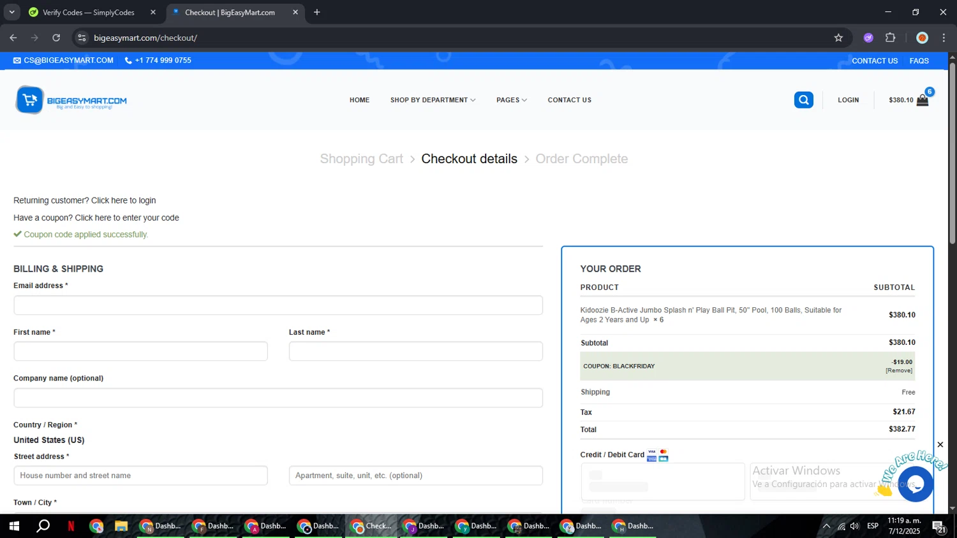This screenshot has height=538, width=957.
Task: Bookmark this page with star icon
Action: [x=838, y=38]
